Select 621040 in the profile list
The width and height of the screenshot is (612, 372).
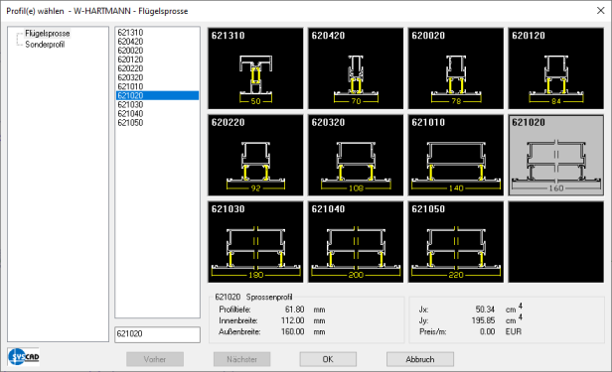tap(130, 114)
